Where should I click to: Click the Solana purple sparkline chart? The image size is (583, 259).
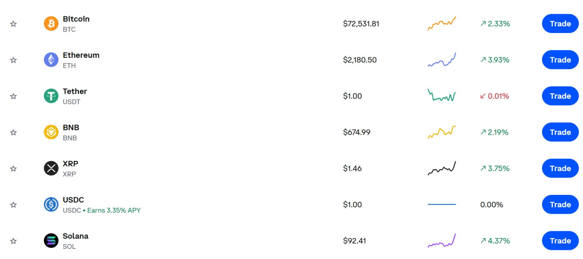(x=442, y=241)
